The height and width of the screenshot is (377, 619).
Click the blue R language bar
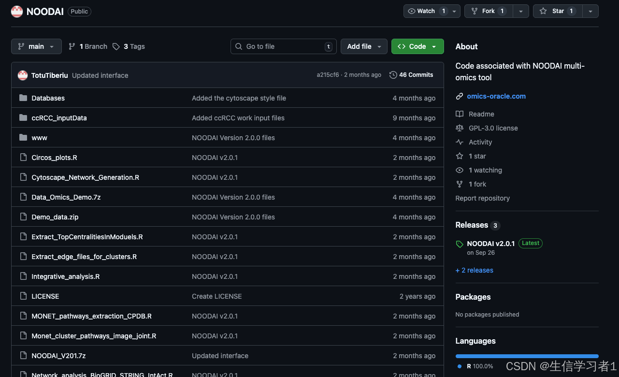[527, 356]
